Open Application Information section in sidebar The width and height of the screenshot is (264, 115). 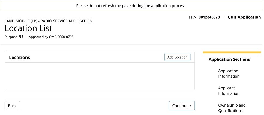click(x=229, y=74)
